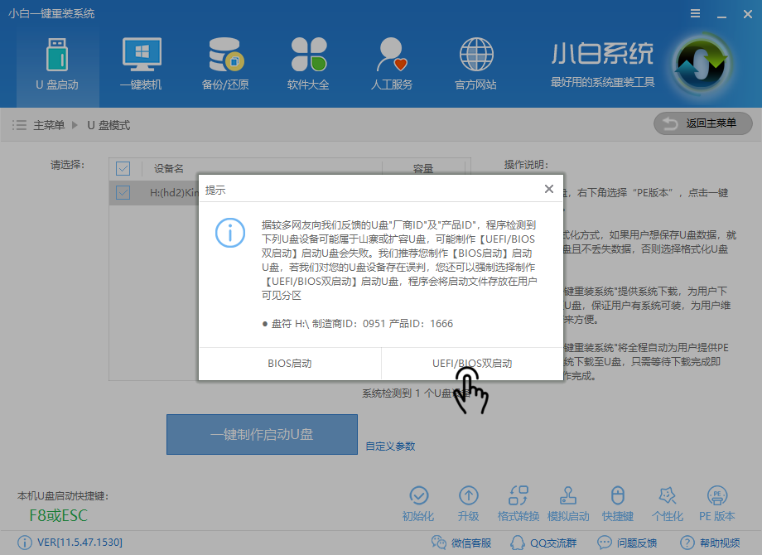
Task: Click the 初始化 initialize icon
Action: pos(418,501)
